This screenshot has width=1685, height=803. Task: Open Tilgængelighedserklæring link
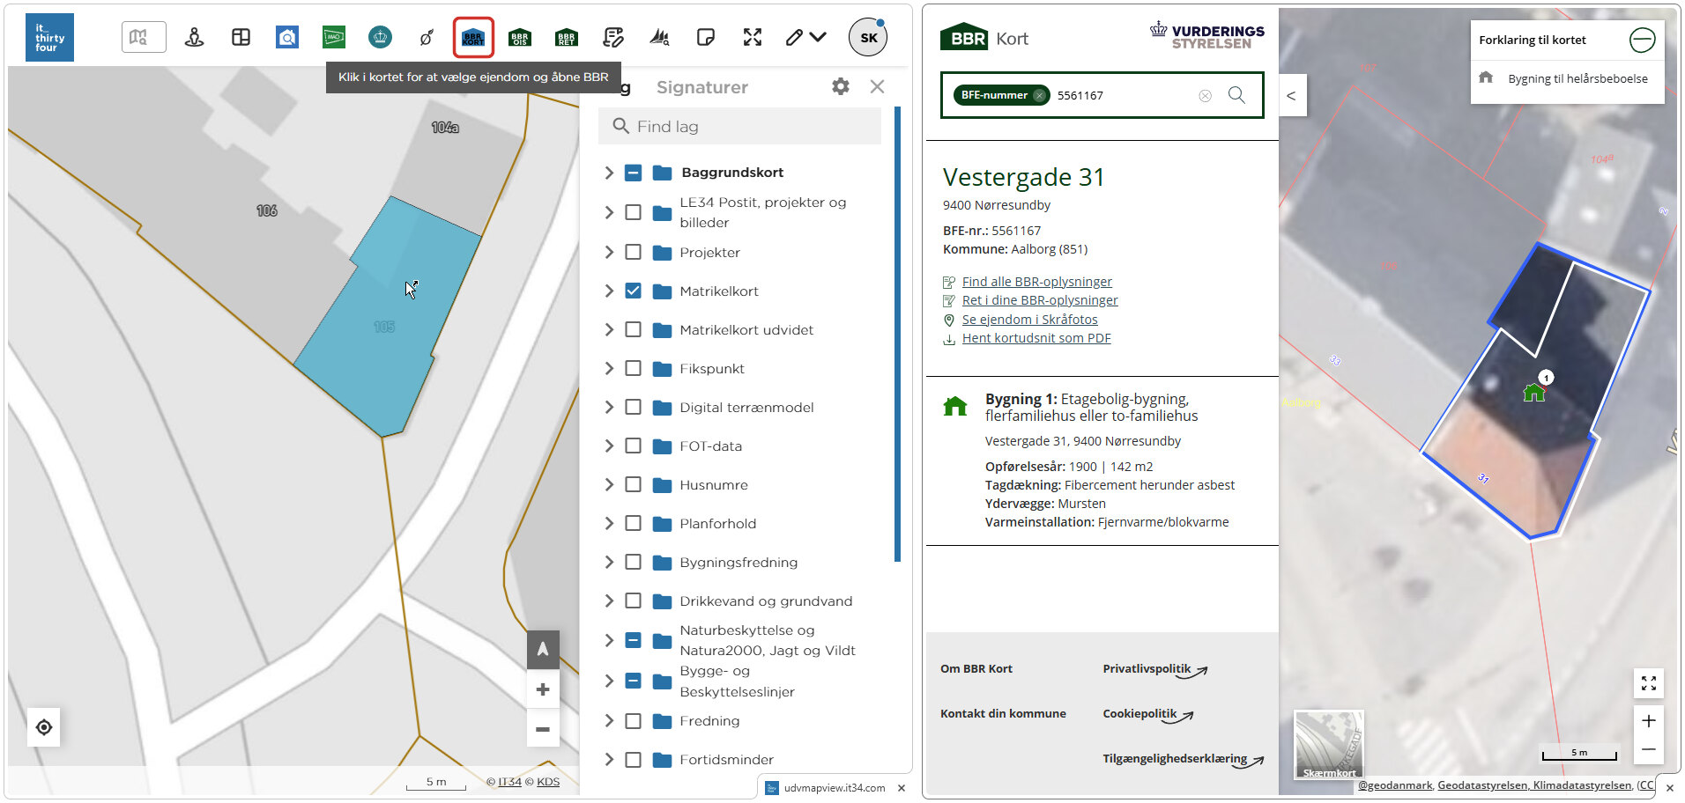[1183, 759]
